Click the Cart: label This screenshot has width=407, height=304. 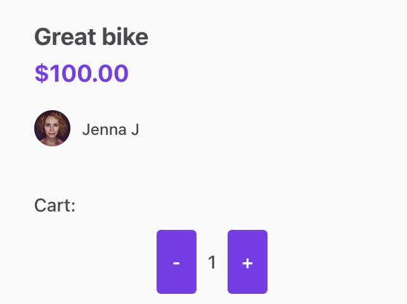coord(55,206)
